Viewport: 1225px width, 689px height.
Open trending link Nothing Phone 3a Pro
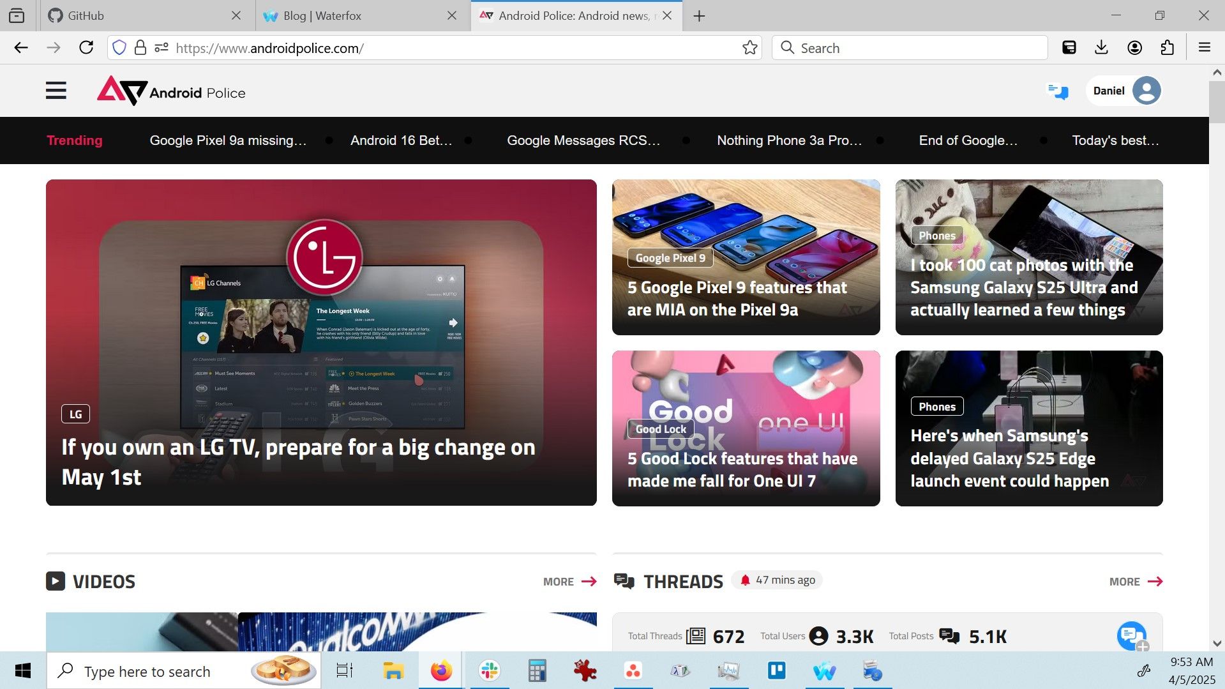click(790, 140)
